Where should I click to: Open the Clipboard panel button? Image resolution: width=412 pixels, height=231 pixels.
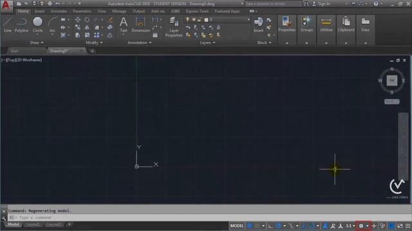pos(346,24)
